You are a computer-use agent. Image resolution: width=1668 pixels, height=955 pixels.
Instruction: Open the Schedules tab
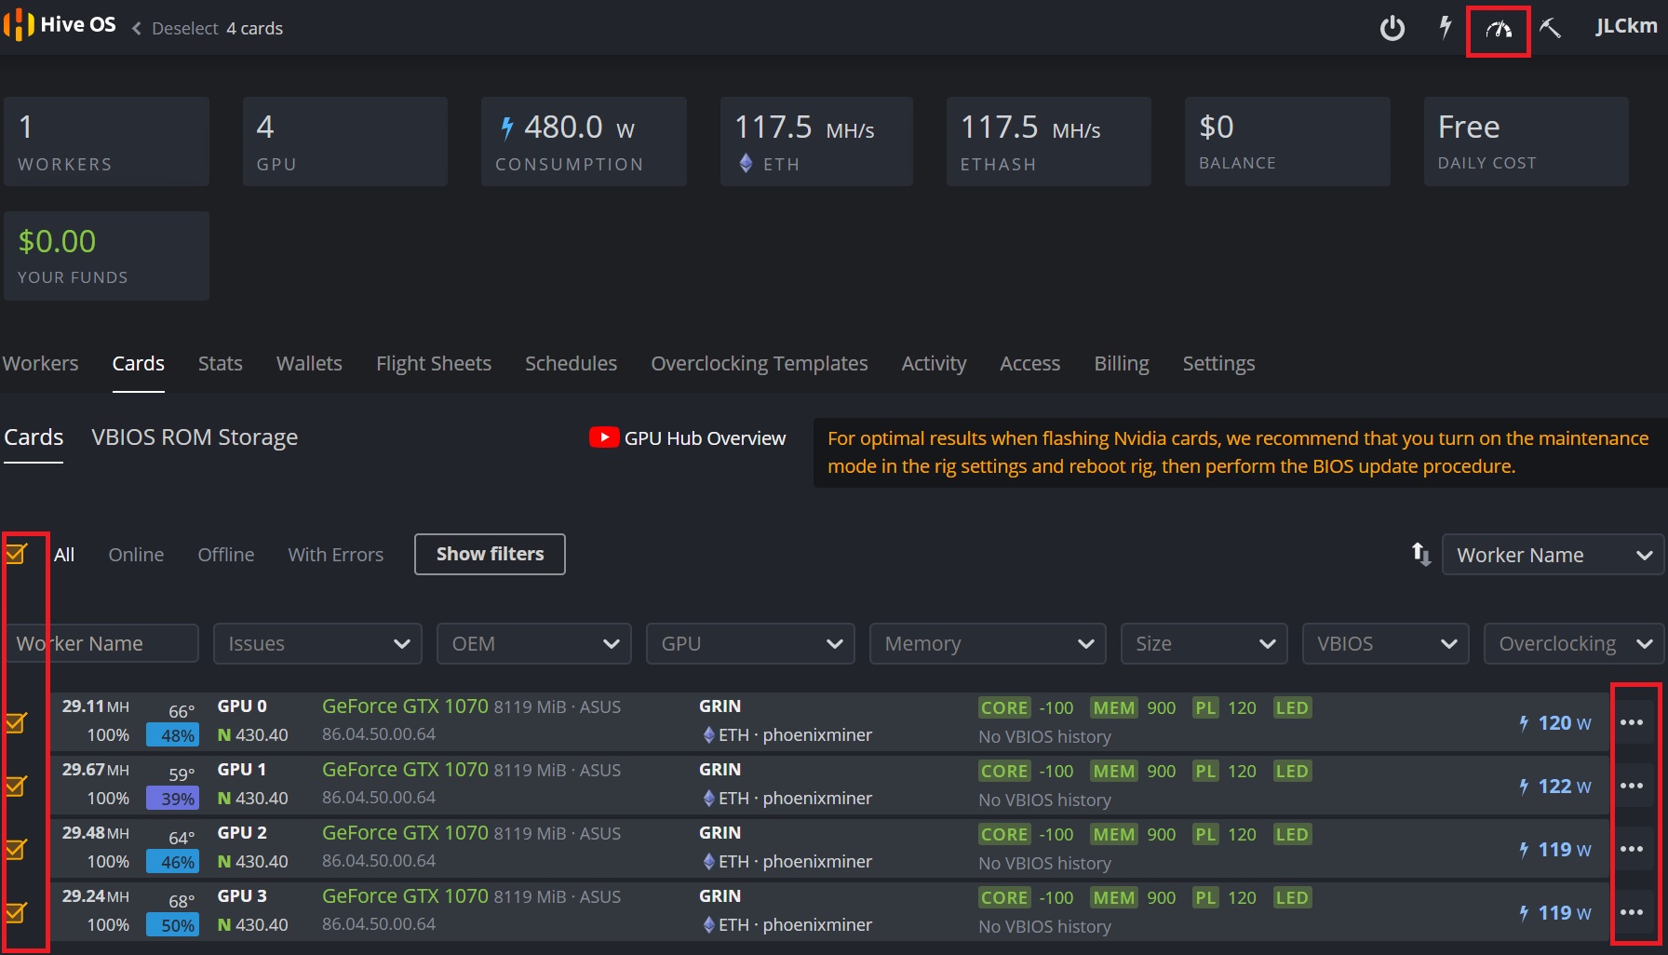[572, 363]
